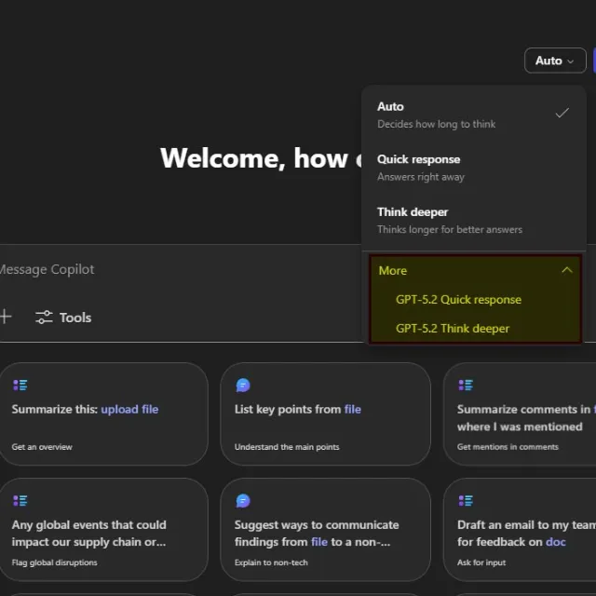This screenshot has height=596, width=596.
Task: Choose Think deeper mode
Action: point(474,221)
